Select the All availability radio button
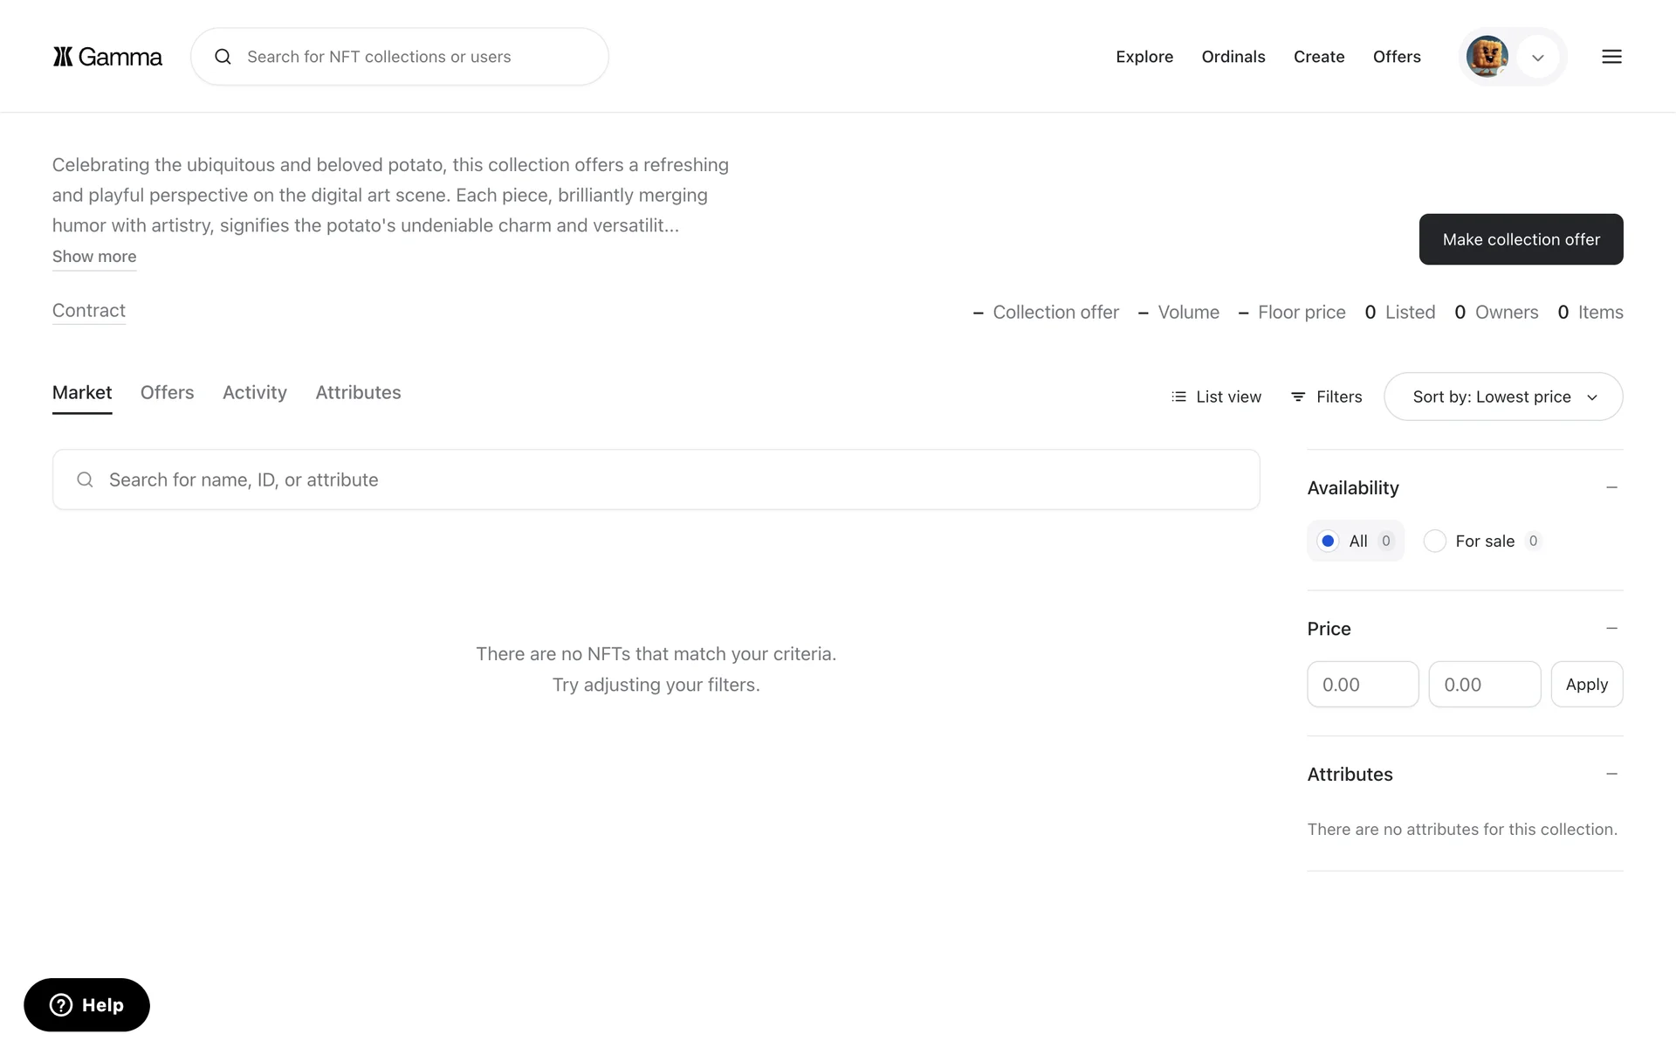Image resolution: width=1676 pixels, height=1048 pixels. (x=1328, y=541)
